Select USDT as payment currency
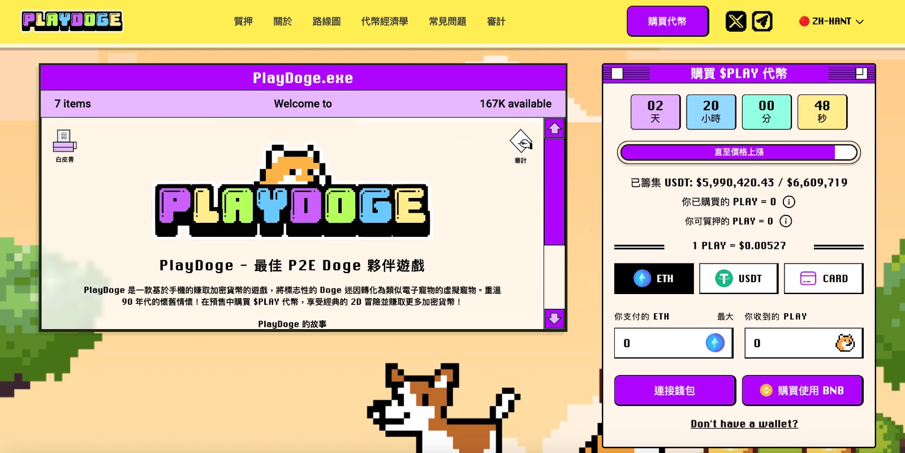Image resolution: width=905 pixels, height=453 pixels. (x=739, y=278)
